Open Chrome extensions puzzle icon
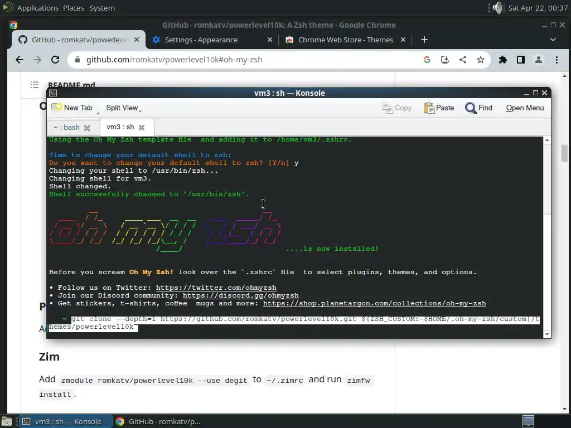Image resolution: width=571 pixels, height=428 pixels. pyautogui.click(x=503, y=60)
